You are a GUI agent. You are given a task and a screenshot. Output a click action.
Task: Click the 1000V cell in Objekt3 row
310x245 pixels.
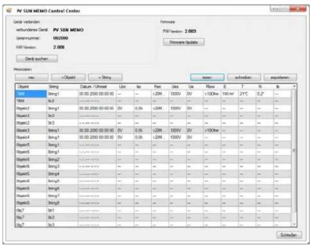(177, 131)
